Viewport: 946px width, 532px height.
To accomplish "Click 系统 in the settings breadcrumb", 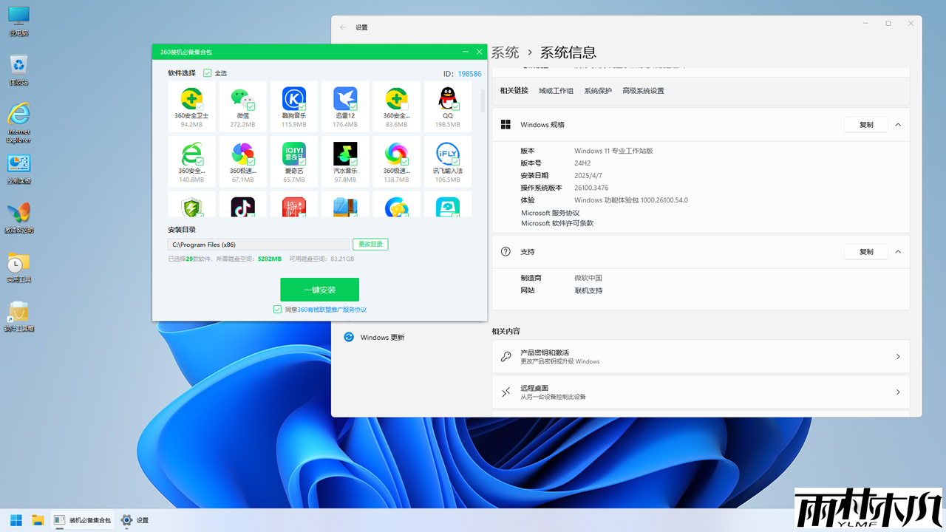I will point(505,52).
